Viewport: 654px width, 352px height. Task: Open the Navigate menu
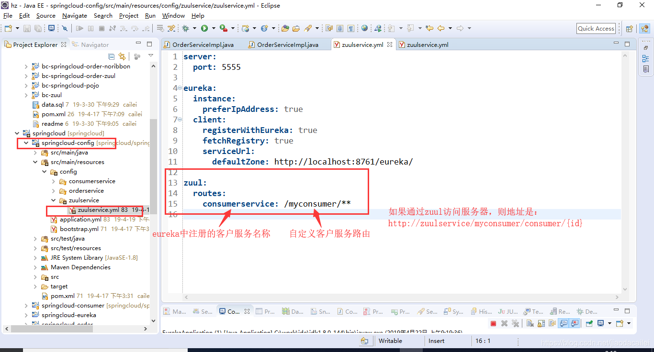point(75,15)
